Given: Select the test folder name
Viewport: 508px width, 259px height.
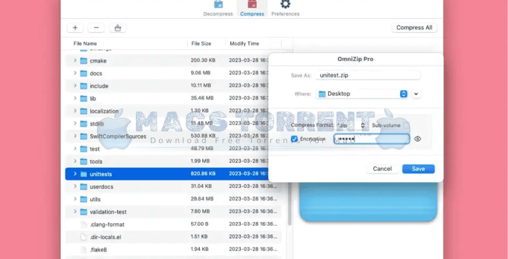Looking at the screenshot, I should pyautogui.click(x=95, y=149).
